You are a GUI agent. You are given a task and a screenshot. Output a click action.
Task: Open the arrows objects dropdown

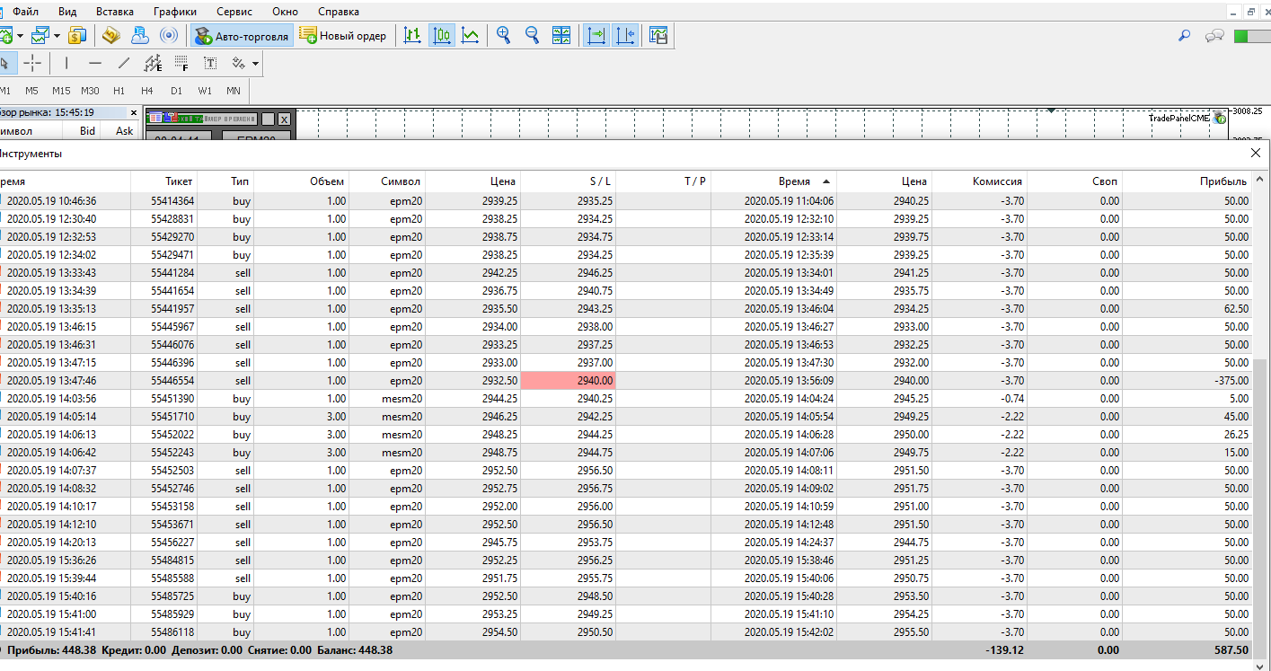pyautogui.click(x=256, y=64)
